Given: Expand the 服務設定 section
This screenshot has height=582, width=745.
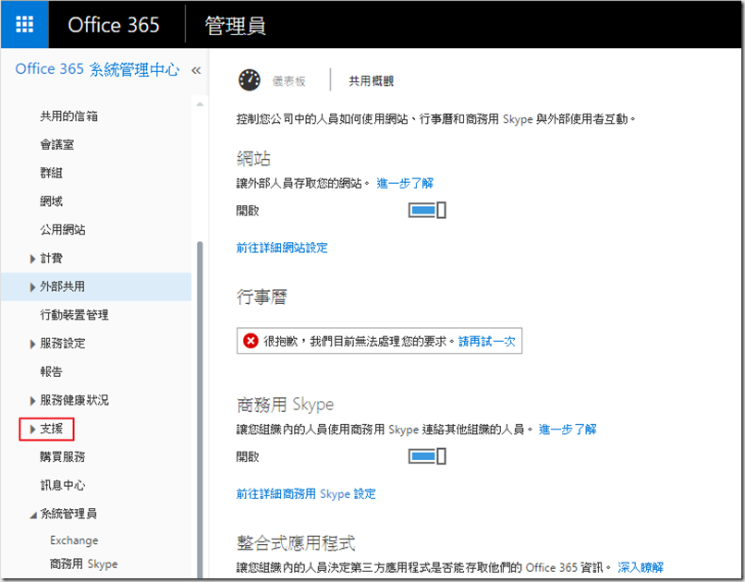Looking at the screenshot, I should [x=34, y=344].
